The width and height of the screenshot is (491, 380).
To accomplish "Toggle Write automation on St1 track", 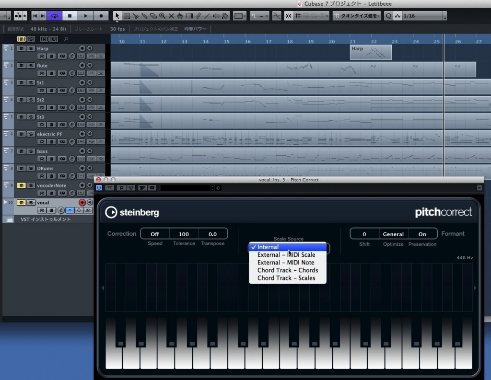I will pyautogui.click(x=51, y=91).
